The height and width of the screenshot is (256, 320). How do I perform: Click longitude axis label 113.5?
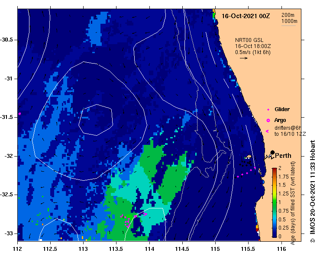[x=116, y=249]
